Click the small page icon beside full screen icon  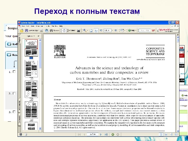coord(26,134)
